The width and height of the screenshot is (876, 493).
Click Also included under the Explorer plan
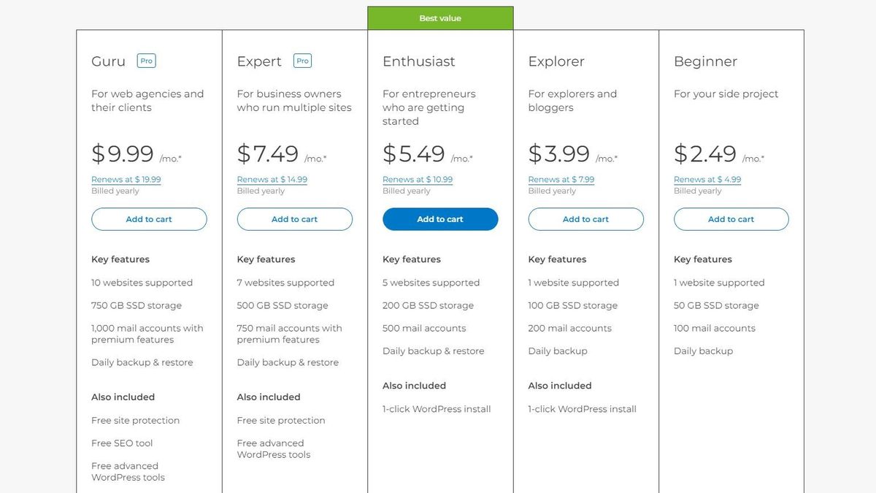[559, 386]
